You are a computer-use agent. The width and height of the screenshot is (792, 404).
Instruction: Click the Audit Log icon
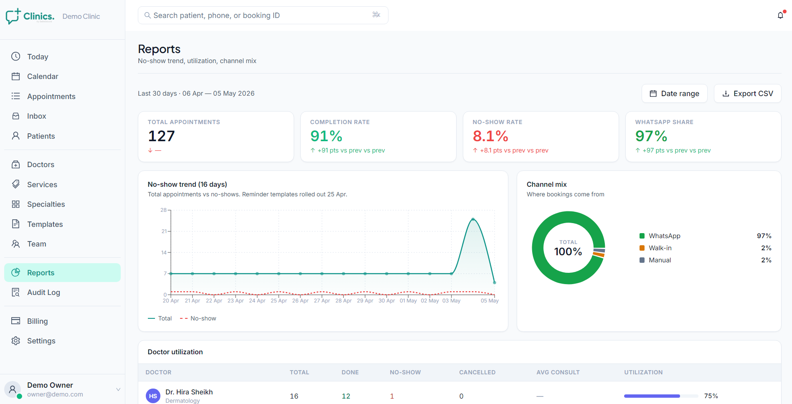click(16, 292)
